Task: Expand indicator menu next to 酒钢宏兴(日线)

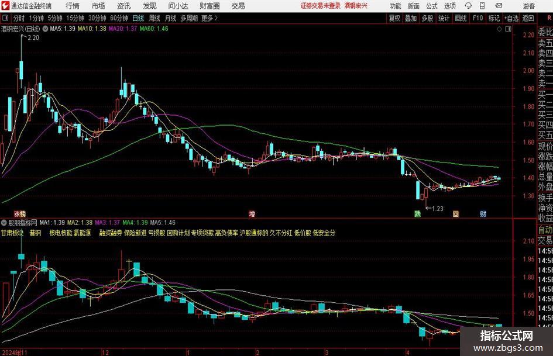Action: pyautogui.click(x=45, y=29)
